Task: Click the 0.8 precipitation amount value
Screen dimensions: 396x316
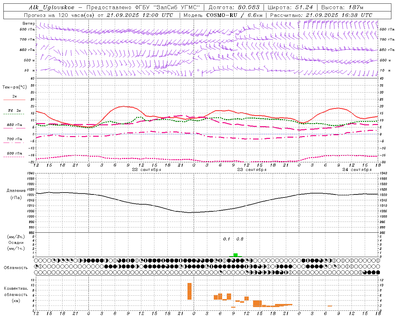Action: (x=240, y=239)
